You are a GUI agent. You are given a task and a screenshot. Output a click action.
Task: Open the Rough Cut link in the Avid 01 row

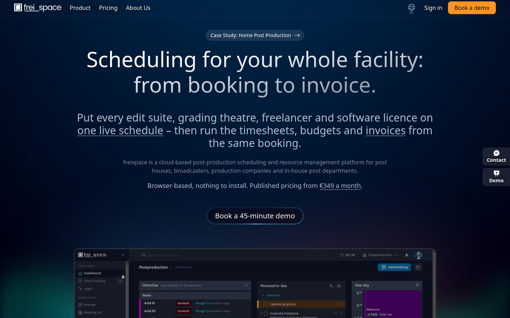(203, 303)
